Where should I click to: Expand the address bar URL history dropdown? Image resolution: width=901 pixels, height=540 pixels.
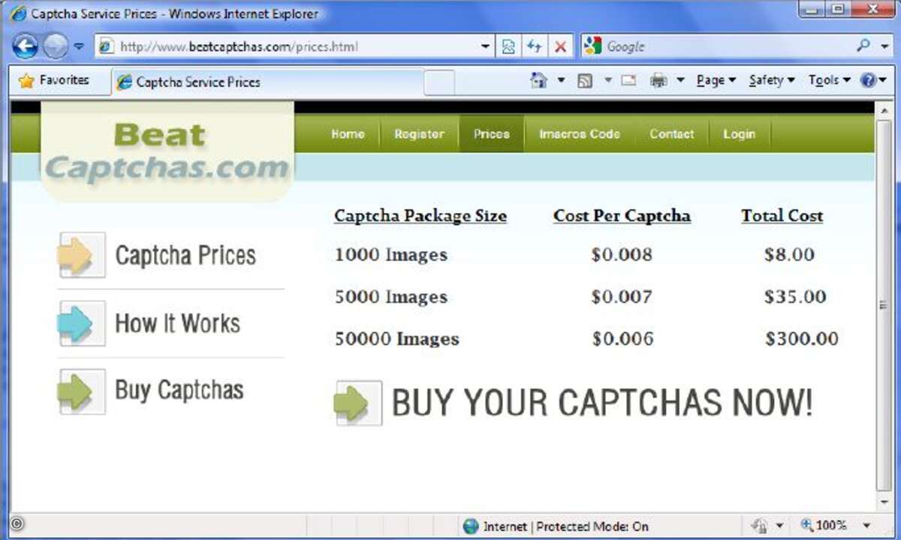pyautogui.click(x=486, y=46)
